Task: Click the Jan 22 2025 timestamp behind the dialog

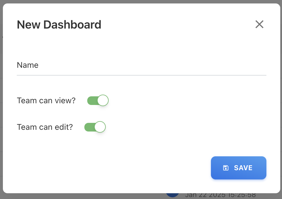Action: coord(220,196)
